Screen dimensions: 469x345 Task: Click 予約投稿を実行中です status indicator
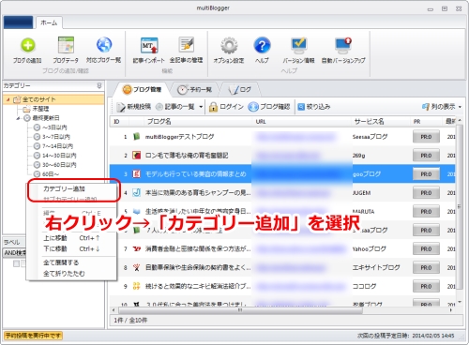(x=33, y=336)
